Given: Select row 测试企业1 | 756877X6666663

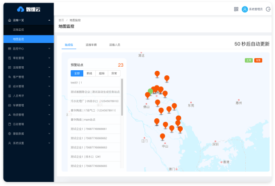Looking at the screenshot, I should 95,148.
